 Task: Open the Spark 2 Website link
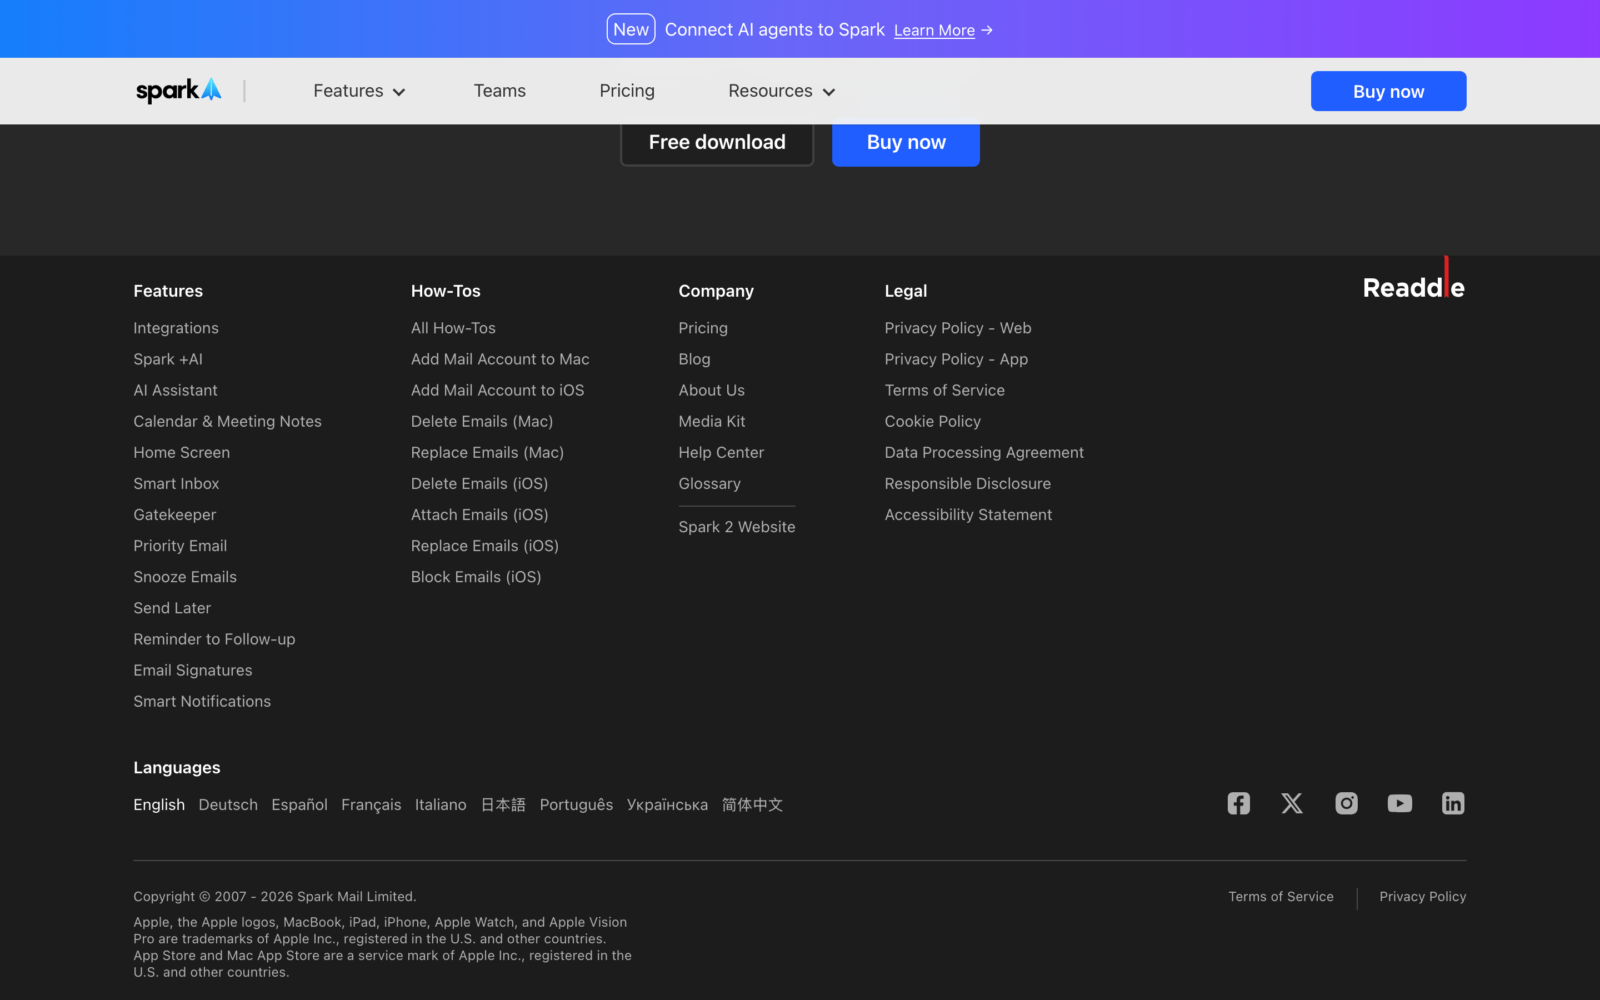pyautogui.click(x=737, y=527)
